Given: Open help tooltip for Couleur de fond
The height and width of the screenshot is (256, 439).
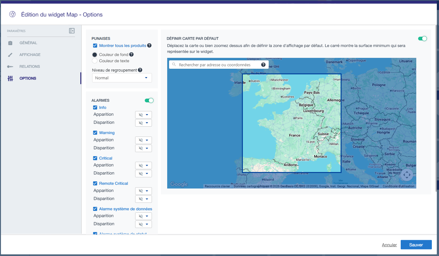Looking at the screenshot, I should tap(131, 55).
